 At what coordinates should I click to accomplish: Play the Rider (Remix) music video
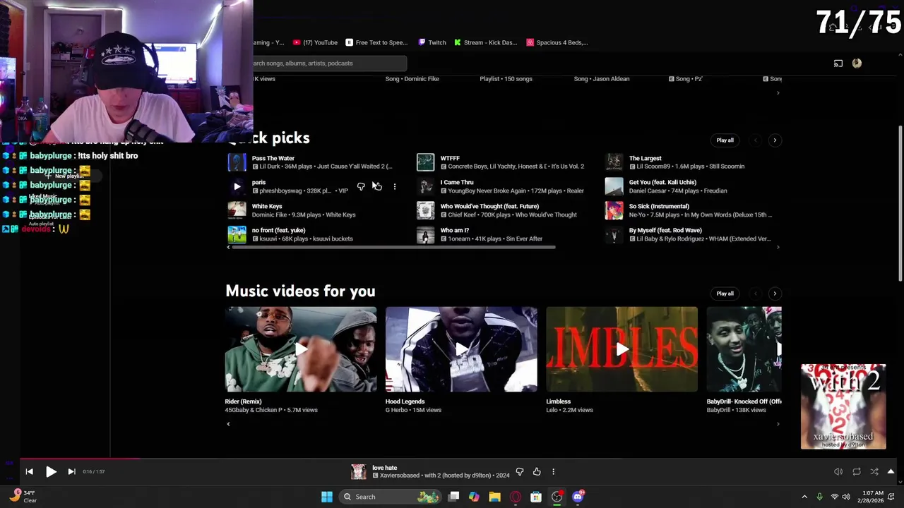[301, 349]
